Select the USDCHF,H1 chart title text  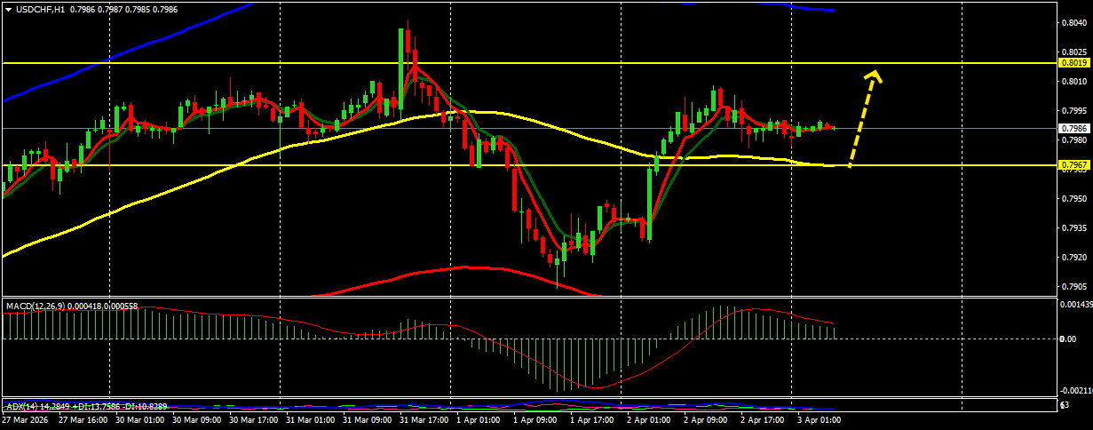pos(39,8)
